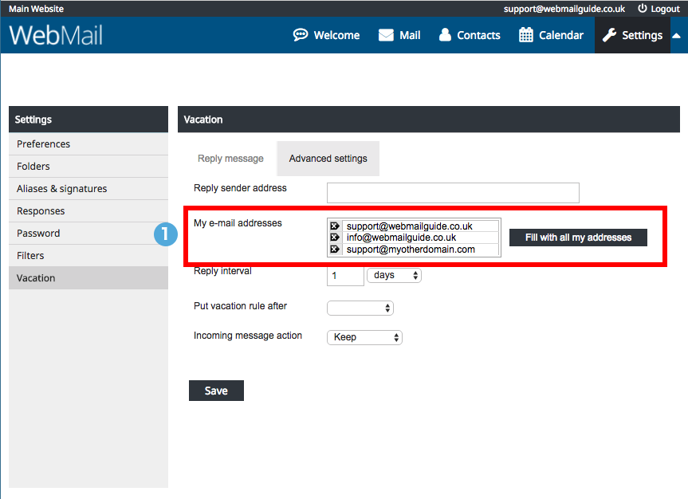Click the Settings wrench icon
The width and height of the screenshot is (688, 499).
[609, 35]
